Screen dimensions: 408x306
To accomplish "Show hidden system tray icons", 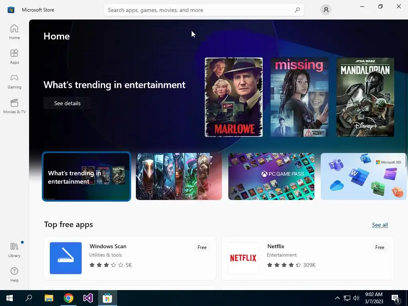I will tap(337, 298).
